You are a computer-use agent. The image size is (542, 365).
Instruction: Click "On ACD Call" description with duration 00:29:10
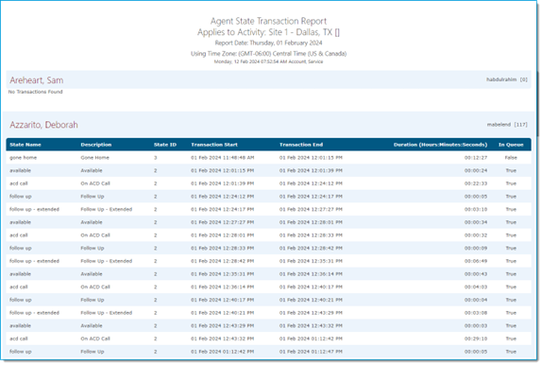[95, 339]
